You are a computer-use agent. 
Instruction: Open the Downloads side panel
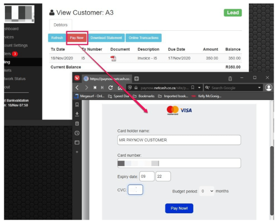77,114
